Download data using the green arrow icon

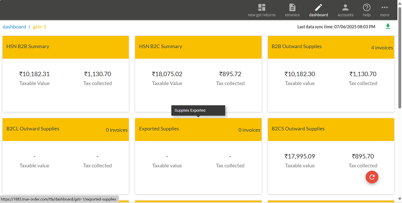pyautogui.click(x=388, y=27)
